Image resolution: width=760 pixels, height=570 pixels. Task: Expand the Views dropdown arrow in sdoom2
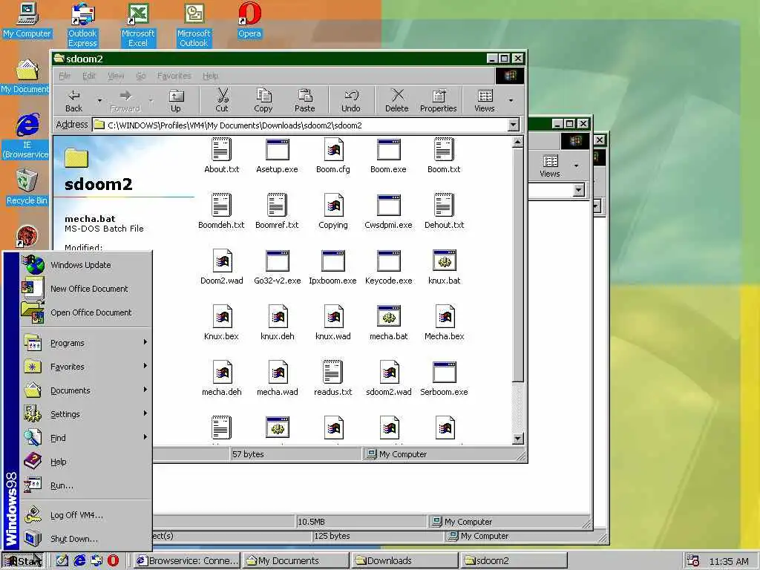tap(511, 100)
